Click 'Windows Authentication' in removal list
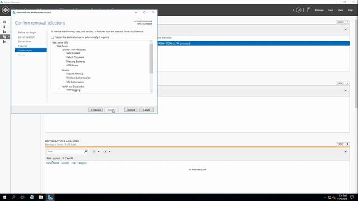 coord(78,78)
